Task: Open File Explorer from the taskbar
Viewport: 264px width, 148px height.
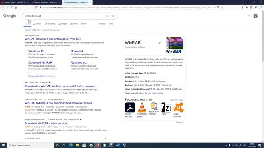Action: 78,145
